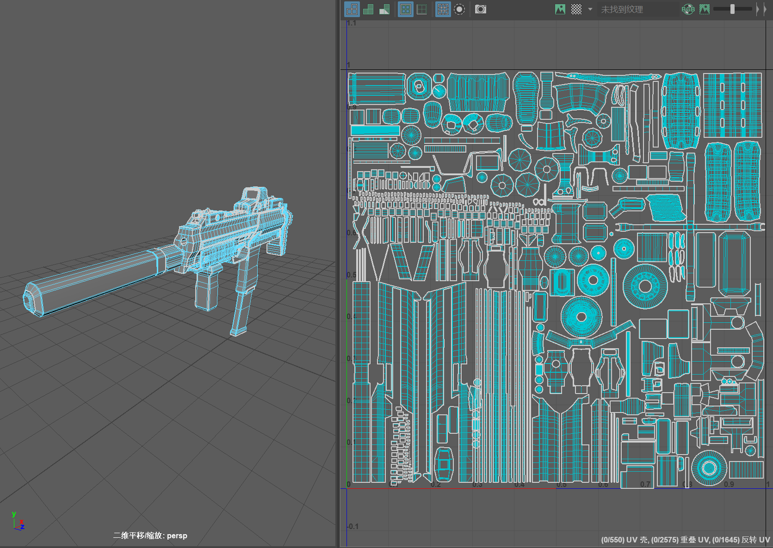Toggle the texture image display icon

coord(560,9)
